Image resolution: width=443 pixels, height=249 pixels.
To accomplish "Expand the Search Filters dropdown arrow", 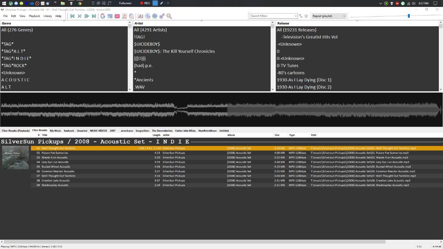I will 295,16.
